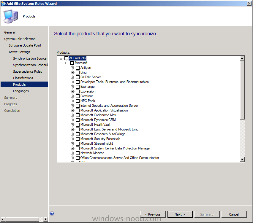Expand the Microsoft System Center Data Protection Manager node
This screenshot has width=253, height=223.
[x=72, y=148]
